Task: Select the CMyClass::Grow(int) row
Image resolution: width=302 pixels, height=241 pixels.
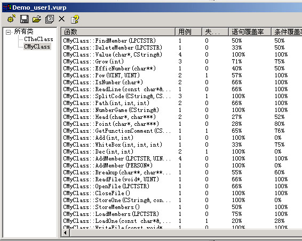Action: (181, 61)
